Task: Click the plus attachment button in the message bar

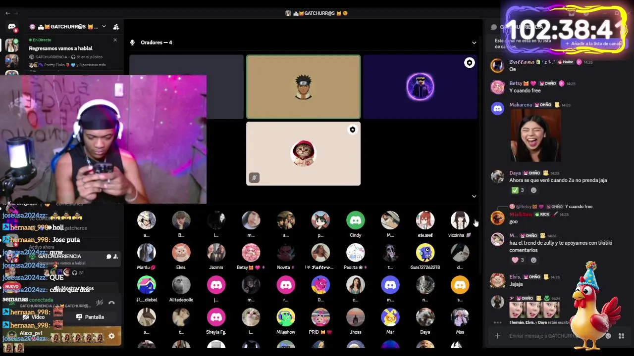Action: (497, 336)
